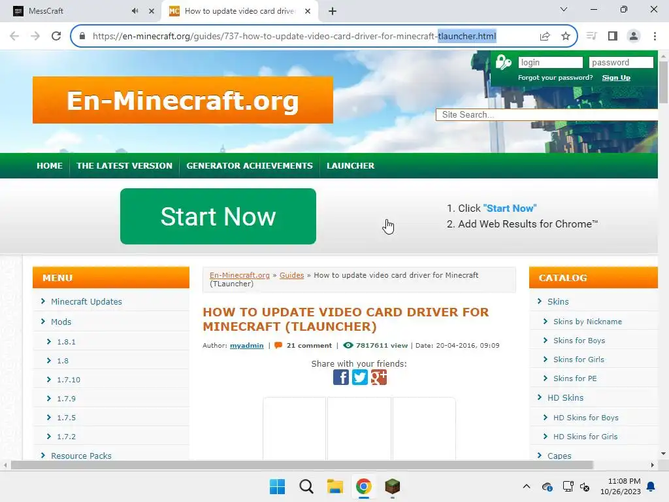Viewport: 669px width, 502px height.
Task: Click the En-Minecraft.org breadcrumb link
Action: (x=239, y=275)
